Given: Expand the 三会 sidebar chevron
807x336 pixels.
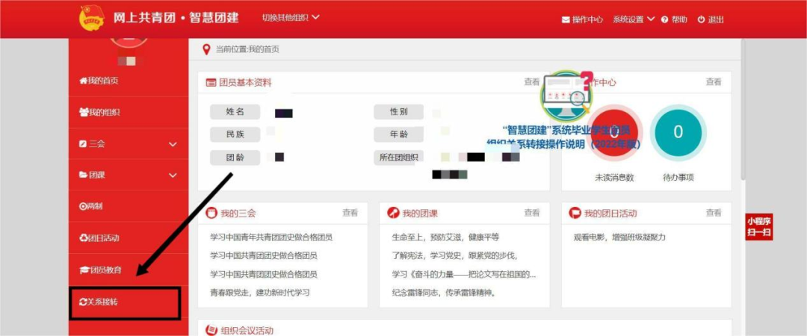Looking at the screenshot, I should tap(173, 144).
